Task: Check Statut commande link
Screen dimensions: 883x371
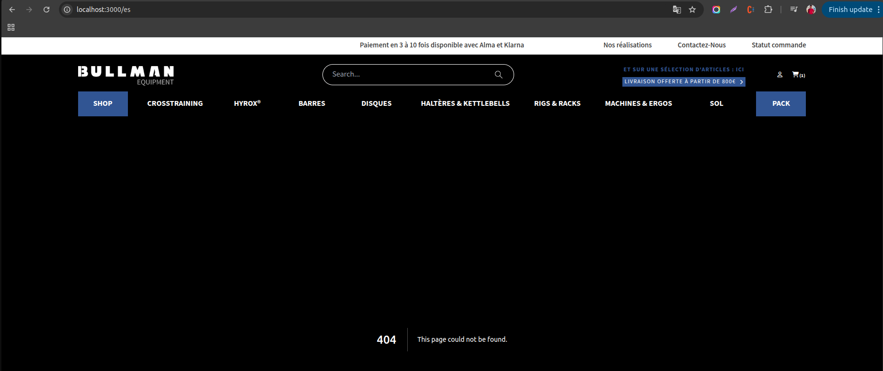Action: click(779, 45)
